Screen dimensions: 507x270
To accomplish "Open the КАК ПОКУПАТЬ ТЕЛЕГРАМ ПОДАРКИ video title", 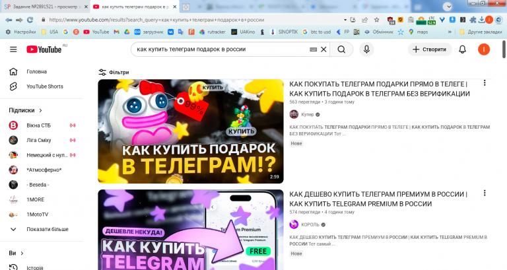I will pos(380,89).
